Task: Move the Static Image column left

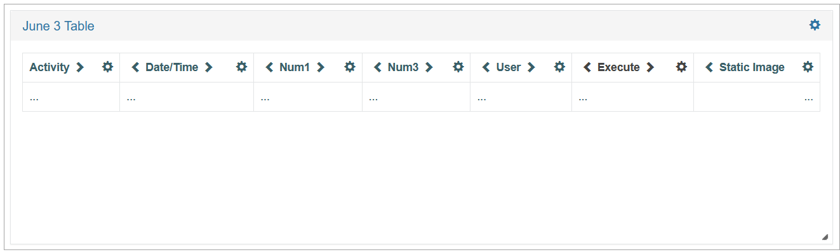Action: click(x=709, y=67)
